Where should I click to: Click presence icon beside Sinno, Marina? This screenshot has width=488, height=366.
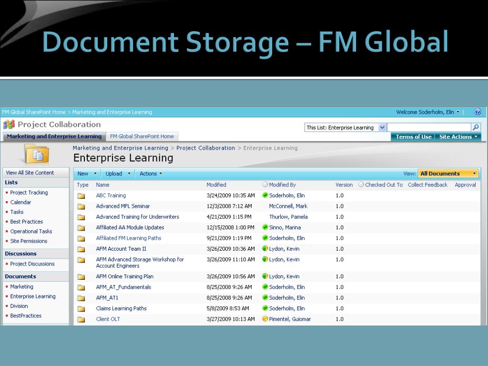point(265,227)
